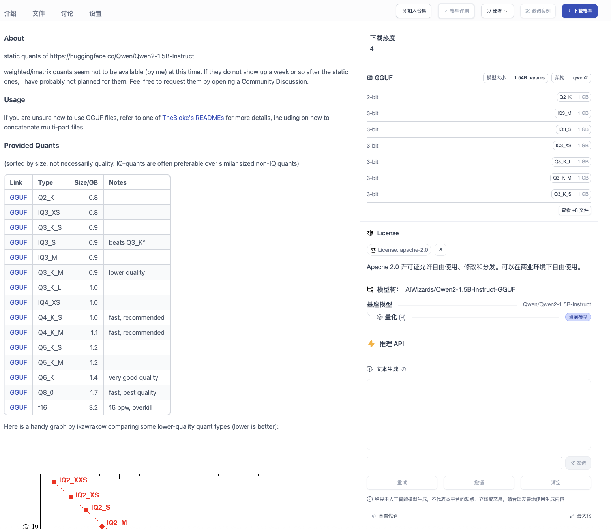The width and height of the screenshot is (611, 529).
Task: Click the 加入合集 collection button
Action: tap(413, 11)
